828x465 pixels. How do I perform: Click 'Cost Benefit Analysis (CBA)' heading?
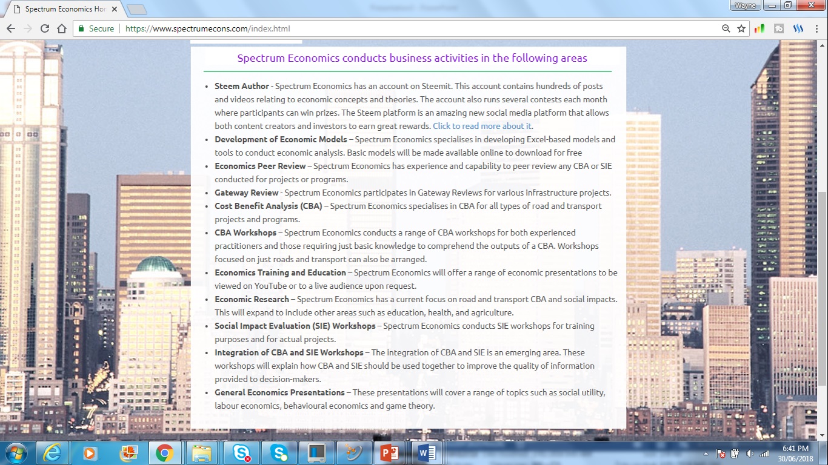[x=269, y=206]
